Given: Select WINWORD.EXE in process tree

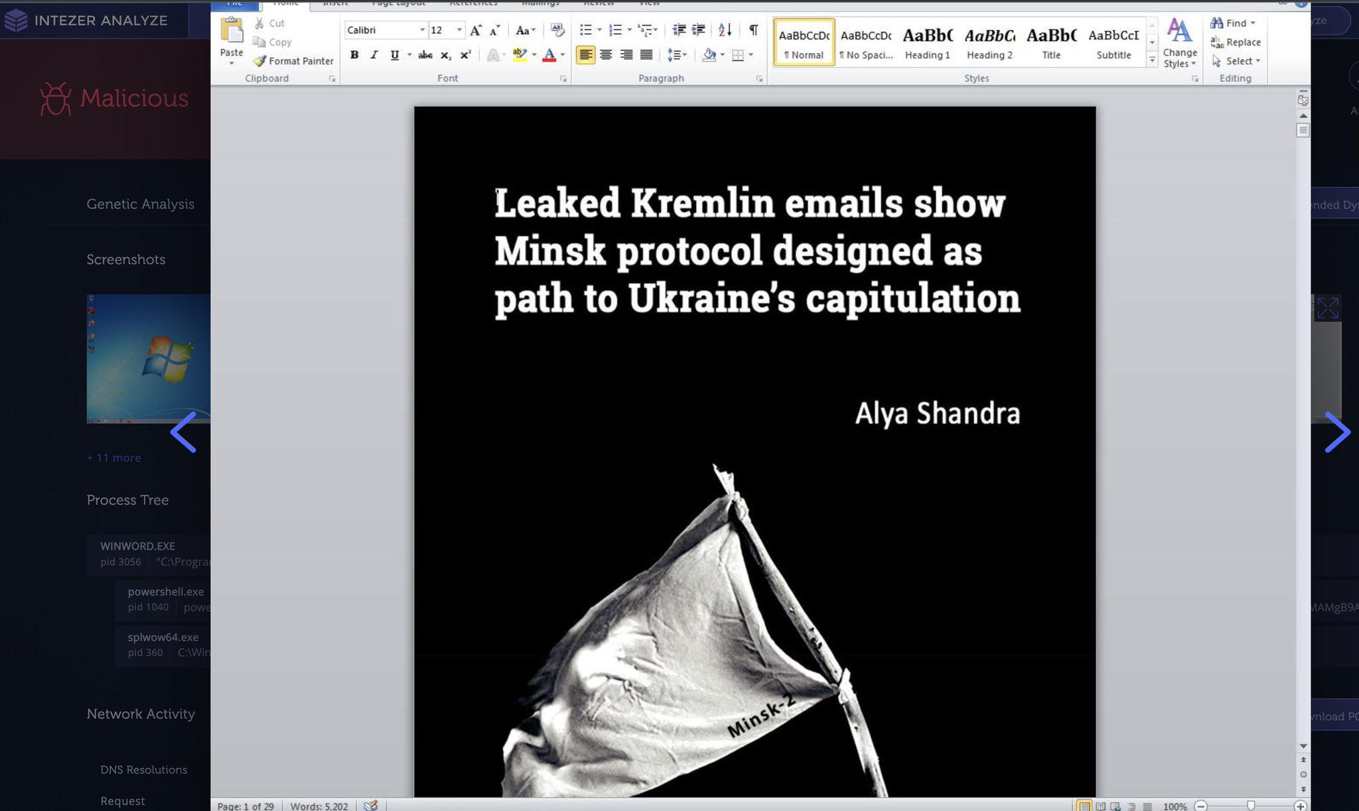Looking at the screenshot, I should (148, 554).
